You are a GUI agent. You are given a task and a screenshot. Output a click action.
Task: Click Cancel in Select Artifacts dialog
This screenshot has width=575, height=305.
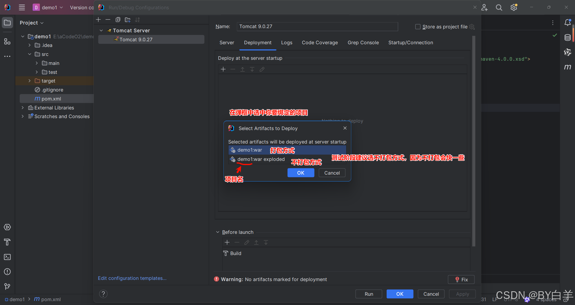click(x=332, y=173)
